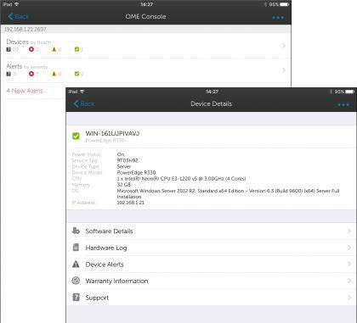Tap the yellow warning alerts icon
Screen dimensions: 357x323
[54, 74]
